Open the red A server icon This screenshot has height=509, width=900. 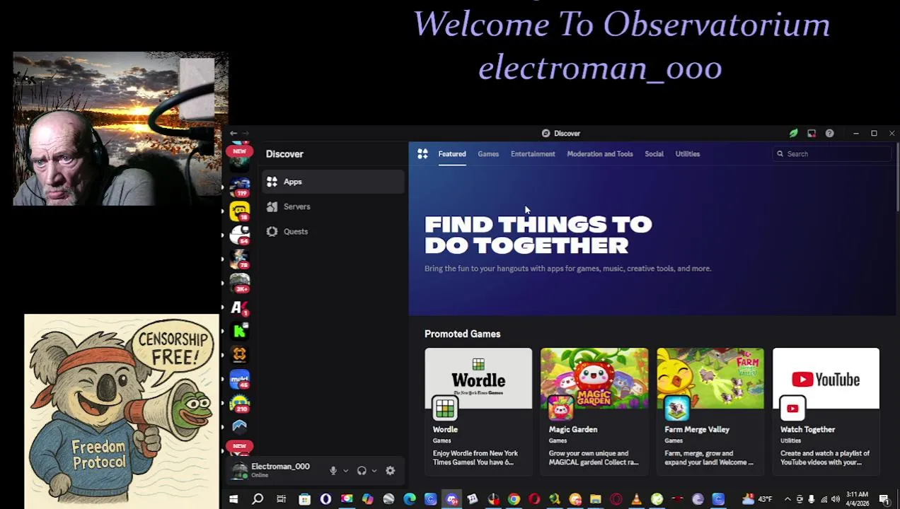[240, 307]
